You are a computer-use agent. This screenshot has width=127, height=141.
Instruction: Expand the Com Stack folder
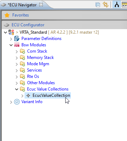click(17, 52)
